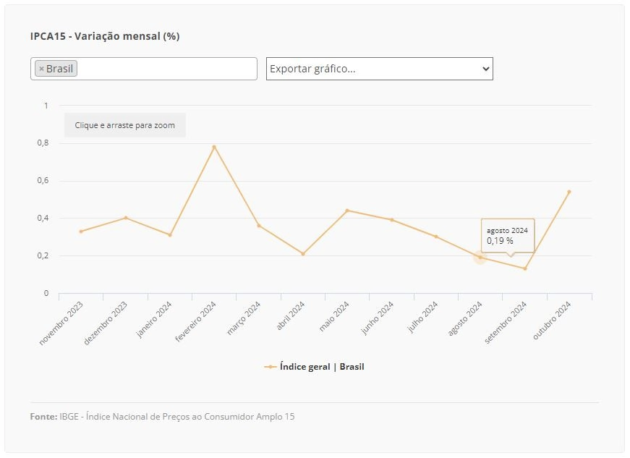Click the Clique e arraste para zoom label
Screen dimensions: 630x458
(125, 125)
